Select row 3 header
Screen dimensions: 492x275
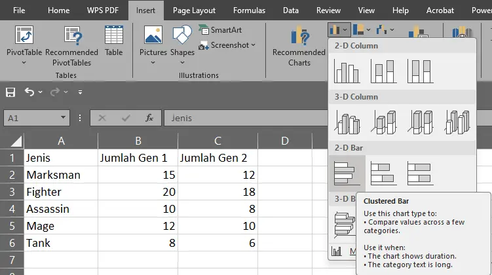12,192
